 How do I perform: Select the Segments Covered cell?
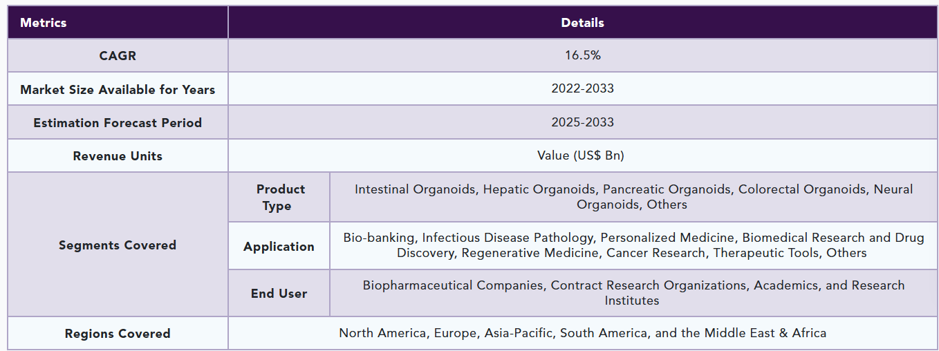click(118, 245)
